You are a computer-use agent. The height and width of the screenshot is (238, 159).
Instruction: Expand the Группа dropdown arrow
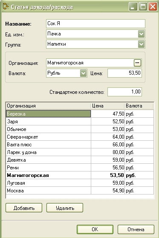[141, 44]
